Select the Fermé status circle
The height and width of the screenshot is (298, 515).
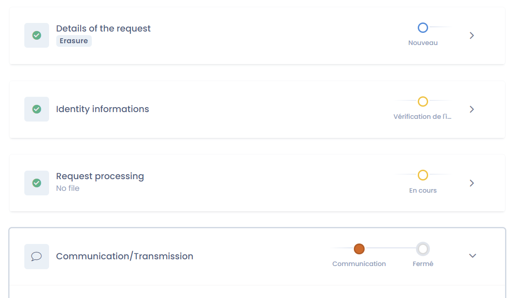[x=423, y=248]
